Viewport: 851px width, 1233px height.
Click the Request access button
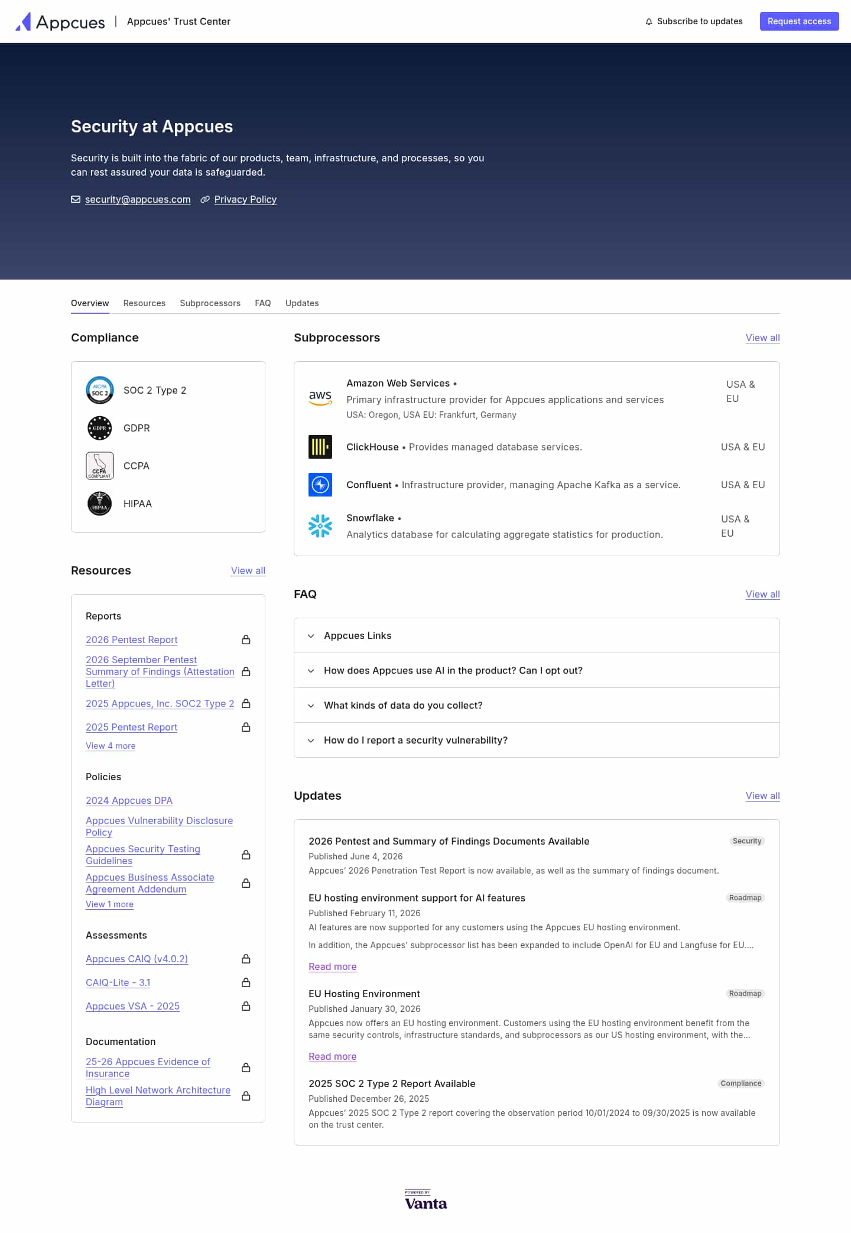(799, 21)
